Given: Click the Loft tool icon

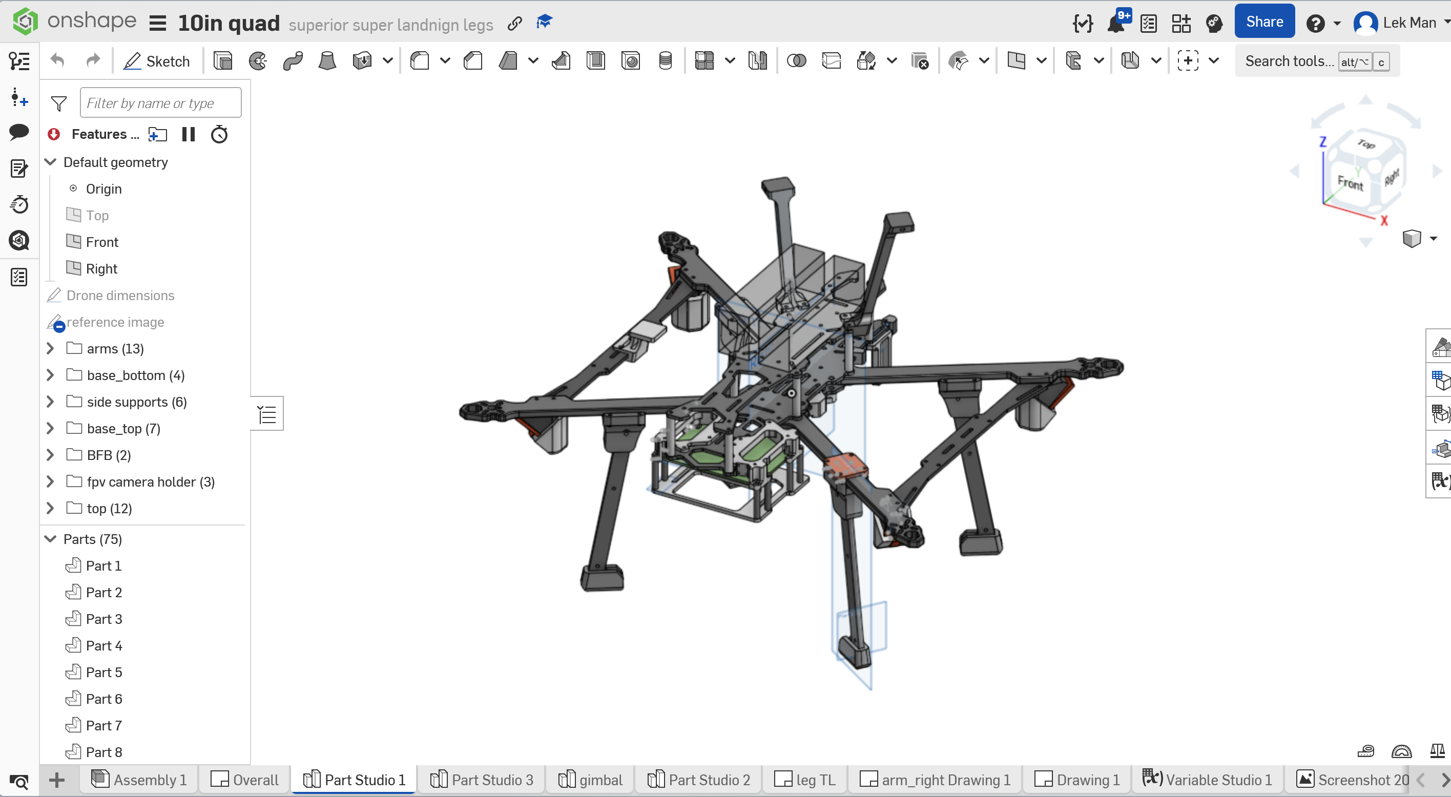Looking at the screenshot, I should pyautogui.click(x=327, y=60).
